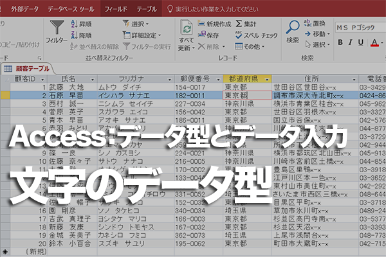Screen dimensions: 386x257
Task: Click 置換 replace tool
Action: coord(315,23)
